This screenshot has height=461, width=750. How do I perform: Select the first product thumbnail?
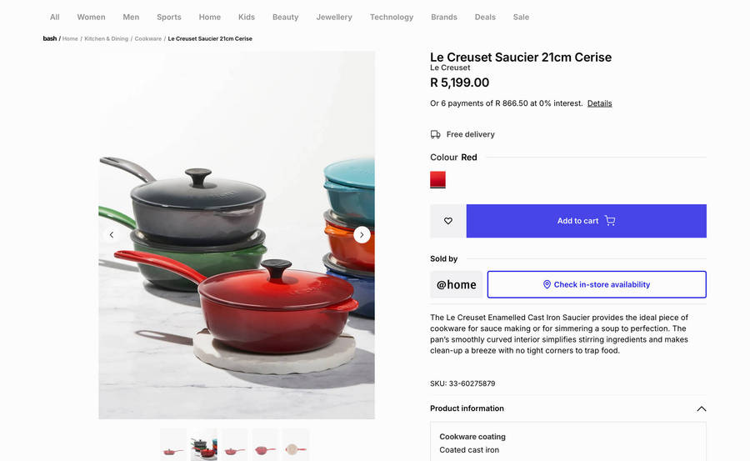[173, 445]
